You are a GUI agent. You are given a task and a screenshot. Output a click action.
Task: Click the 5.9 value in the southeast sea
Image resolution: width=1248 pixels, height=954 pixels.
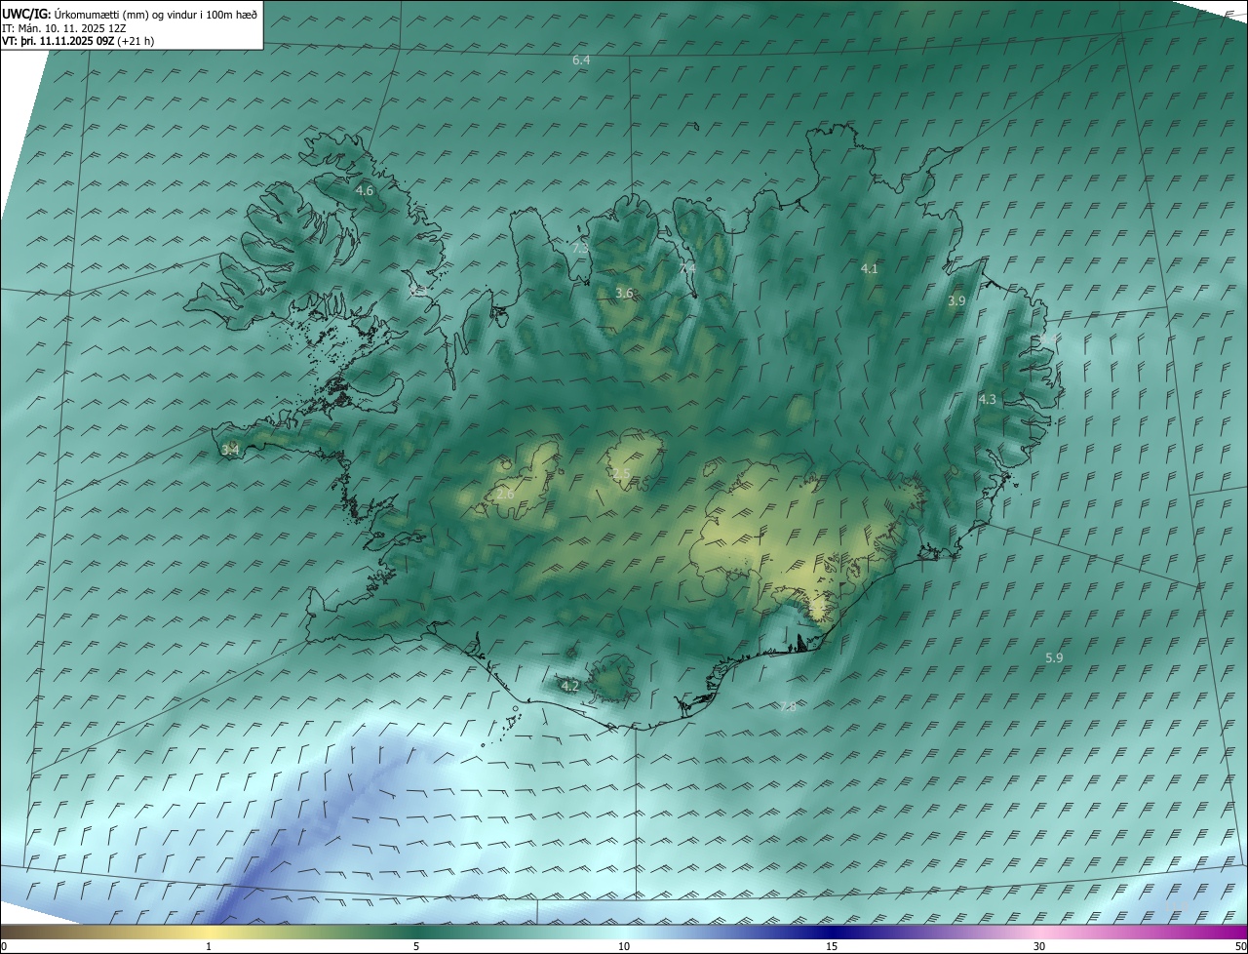point(1054,658)
